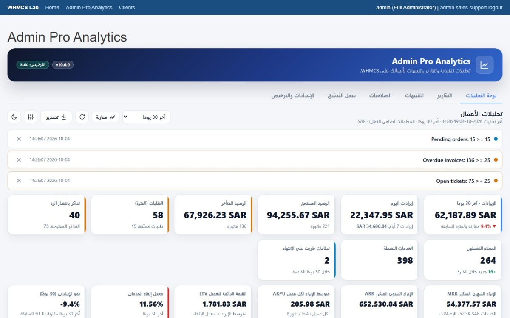Click the WHMCS Lab brand link

[x=23, y=7]
